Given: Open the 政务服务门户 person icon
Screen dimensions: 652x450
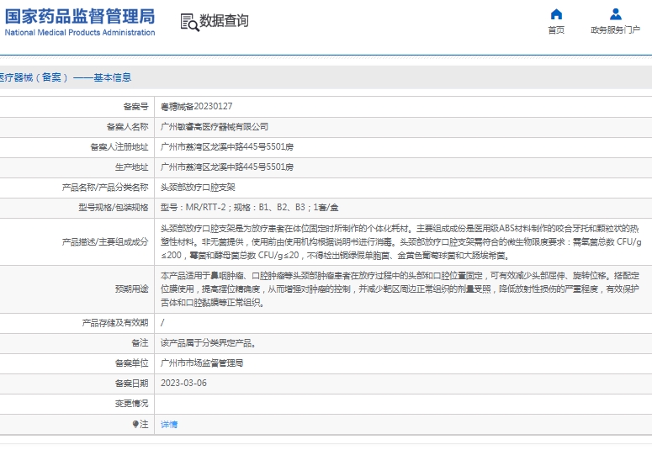Looking at the screenshot, I should (x=616, y=14).
